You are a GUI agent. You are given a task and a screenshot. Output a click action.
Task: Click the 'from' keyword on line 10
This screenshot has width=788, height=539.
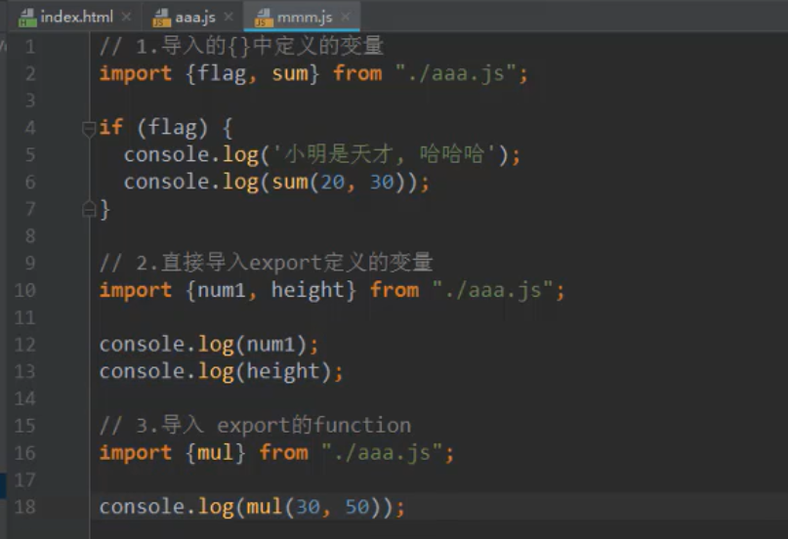[x=394, y=290]
